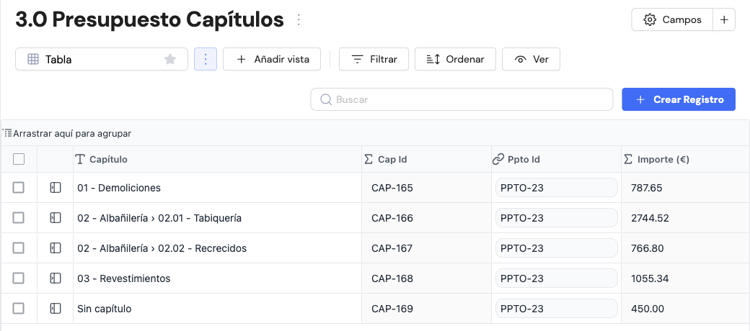Focus the Buscar search field
Viewport: 750px width, 331px height.
coord(462,99)
